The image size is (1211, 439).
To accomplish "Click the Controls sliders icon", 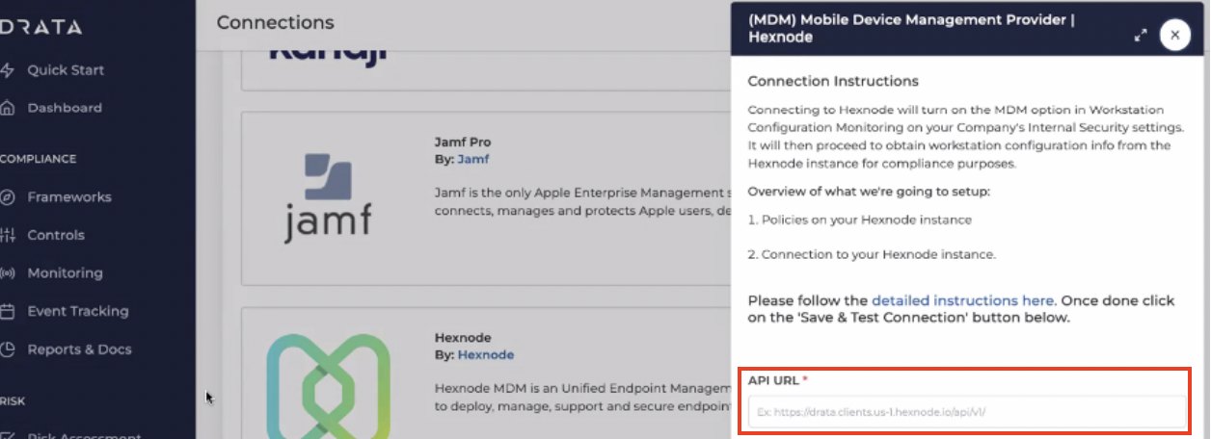I will click(8, 235).
